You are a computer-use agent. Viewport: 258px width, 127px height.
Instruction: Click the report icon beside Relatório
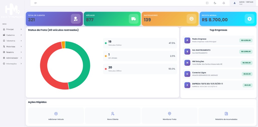point(4,52)
